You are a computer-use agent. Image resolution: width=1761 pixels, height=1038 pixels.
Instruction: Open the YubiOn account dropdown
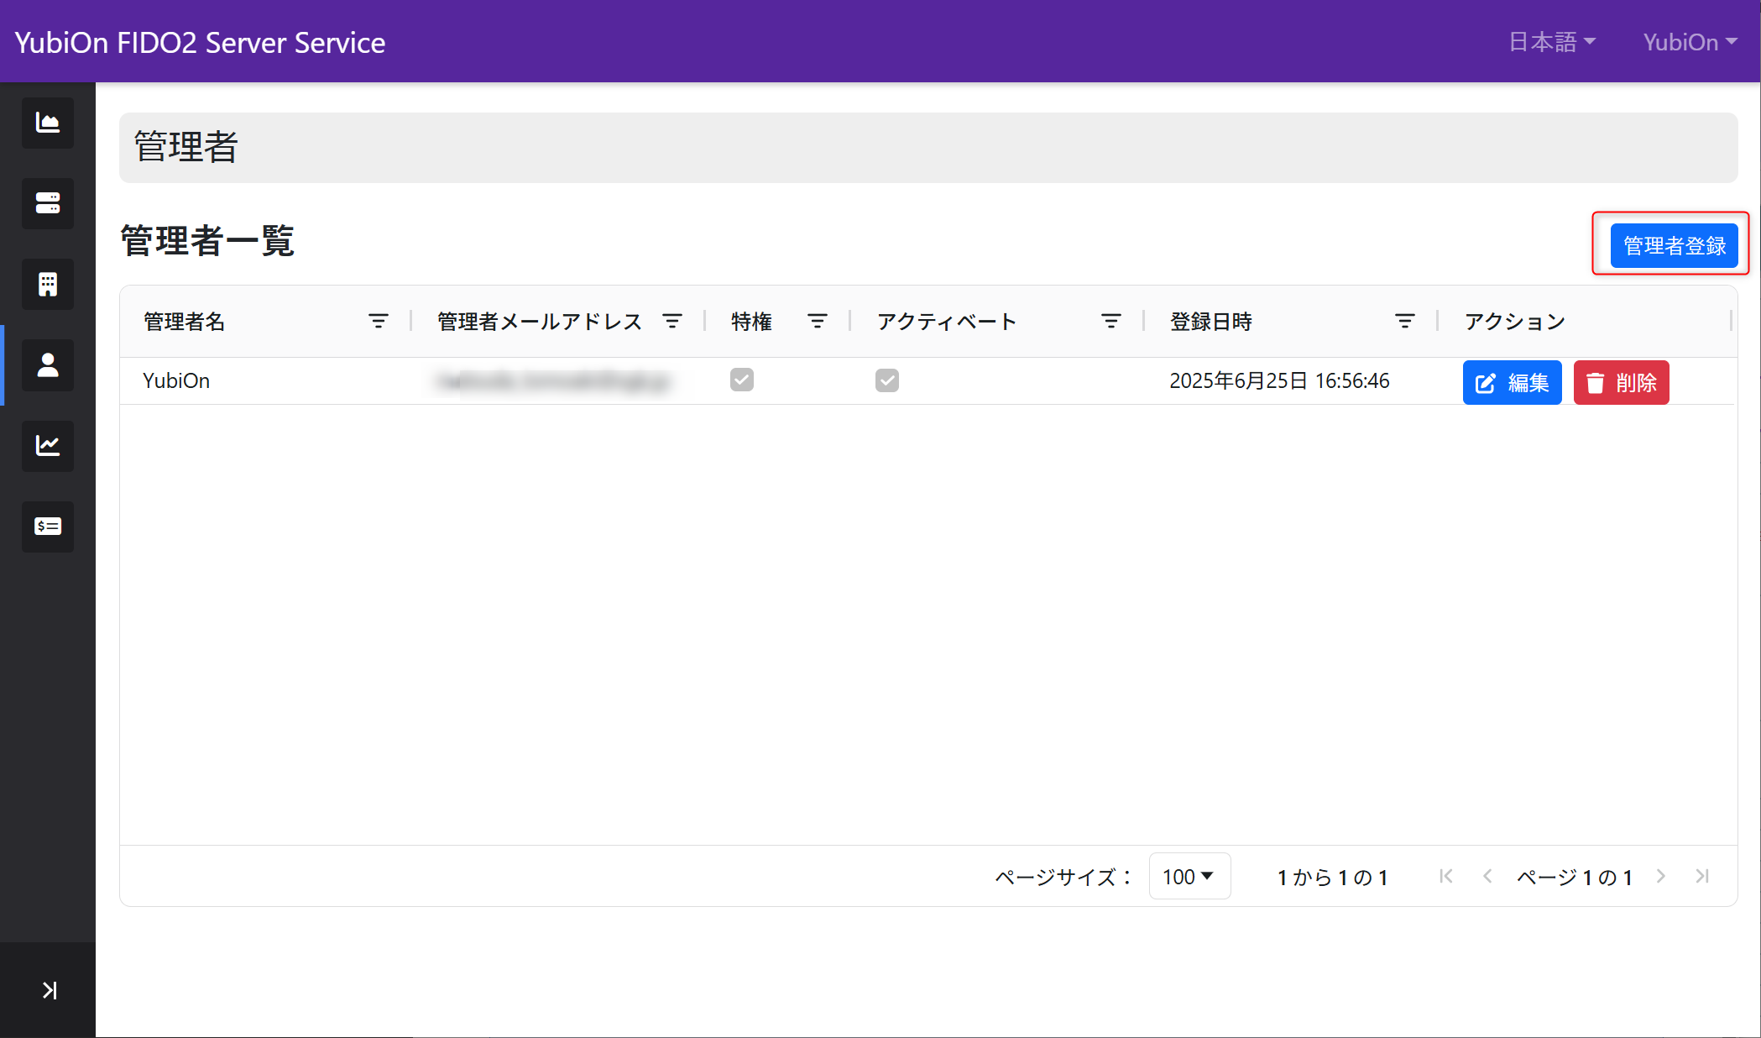point(1690,42)
